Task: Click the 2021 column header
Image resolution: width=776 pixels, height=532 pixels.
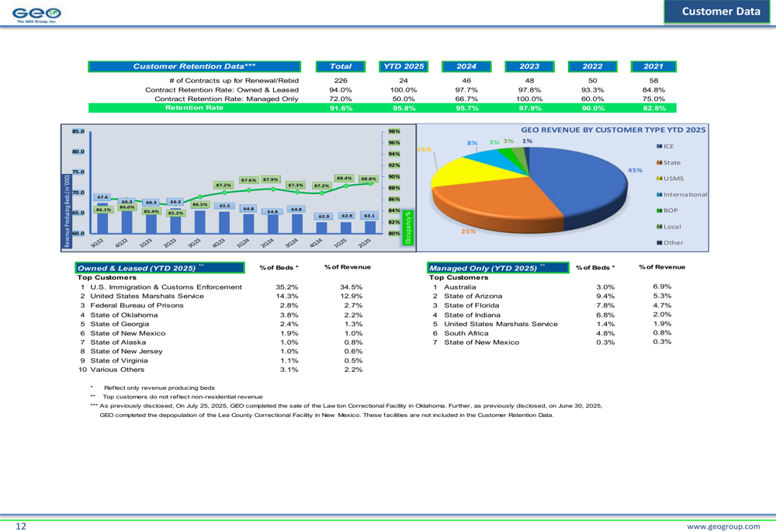Action: click(653, 66)
